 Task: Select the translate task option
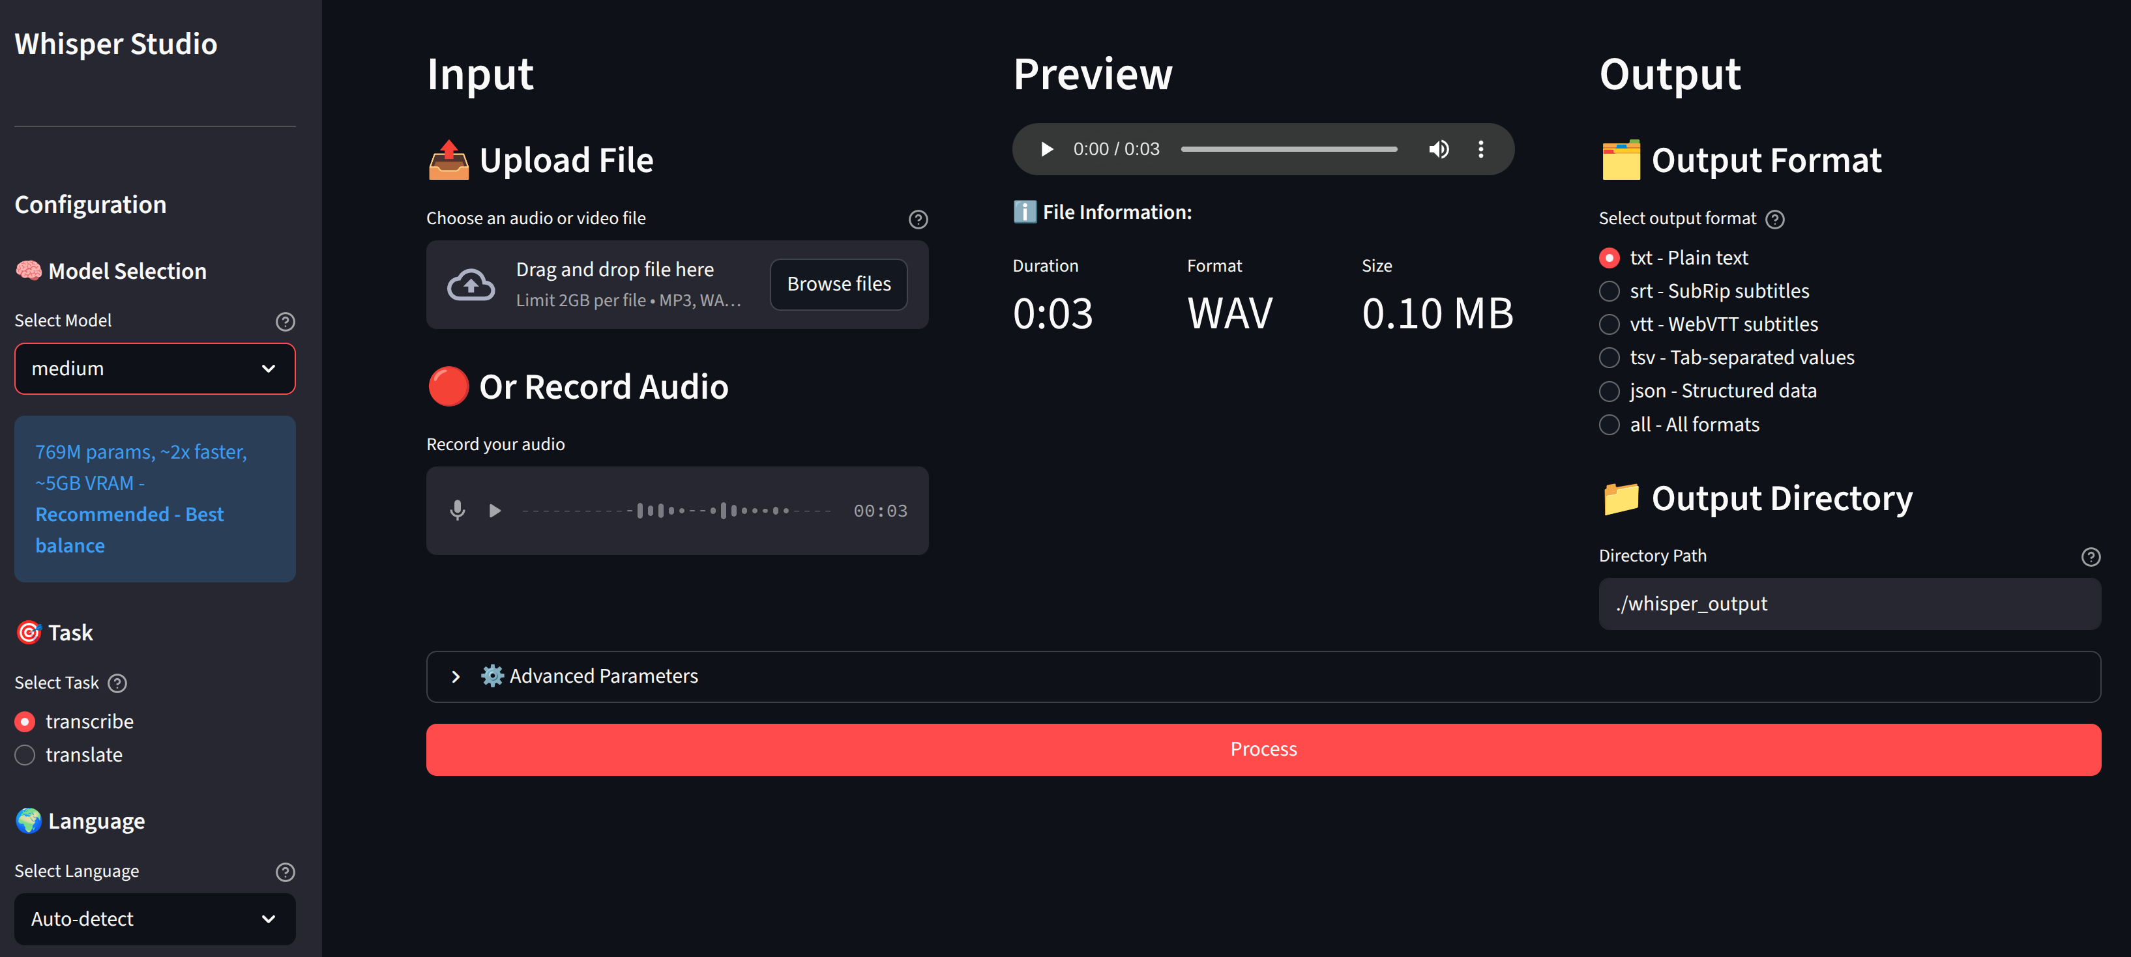pyautogui.click(x=68, y=755)
